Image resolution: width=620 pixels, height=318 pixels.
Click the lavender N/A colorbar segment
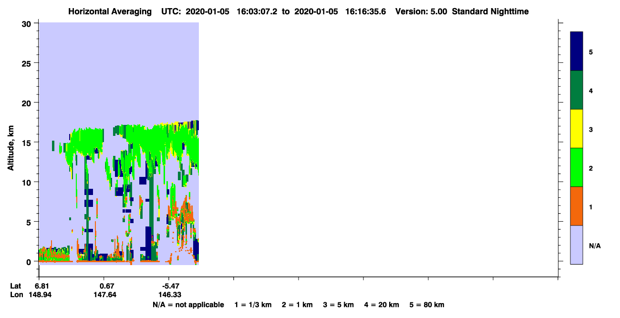coord(577,245)
